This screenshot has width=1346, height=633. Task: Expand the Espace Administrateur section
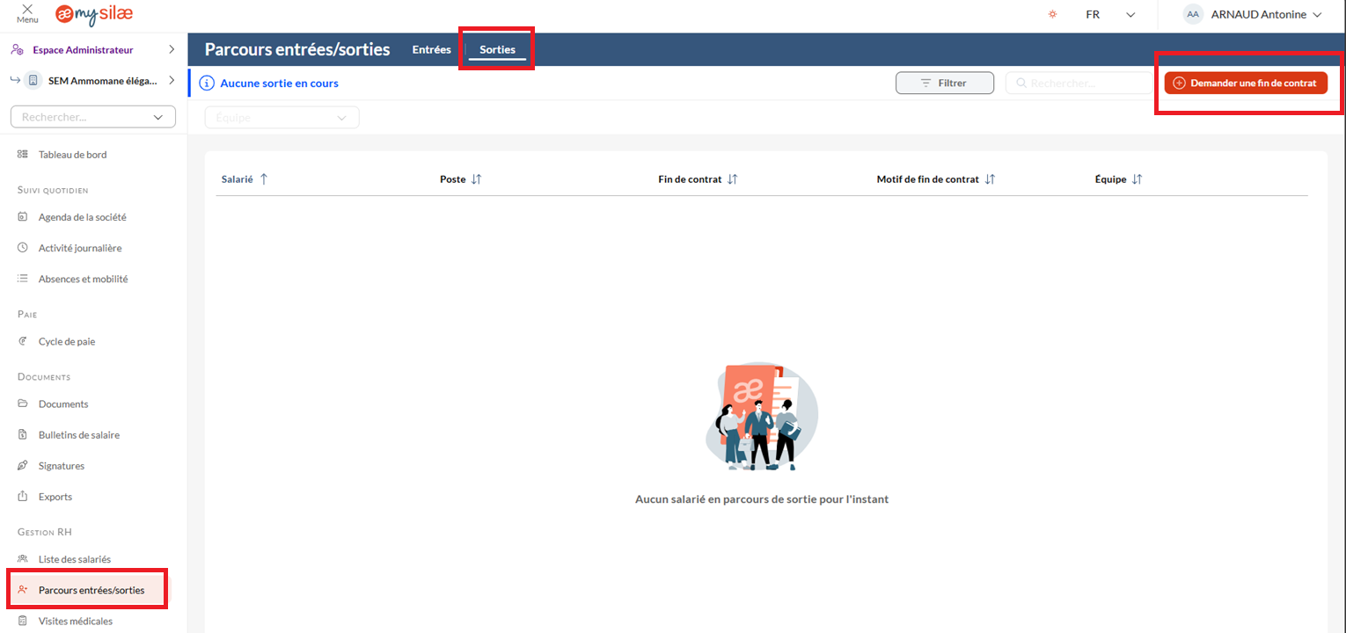93,50
